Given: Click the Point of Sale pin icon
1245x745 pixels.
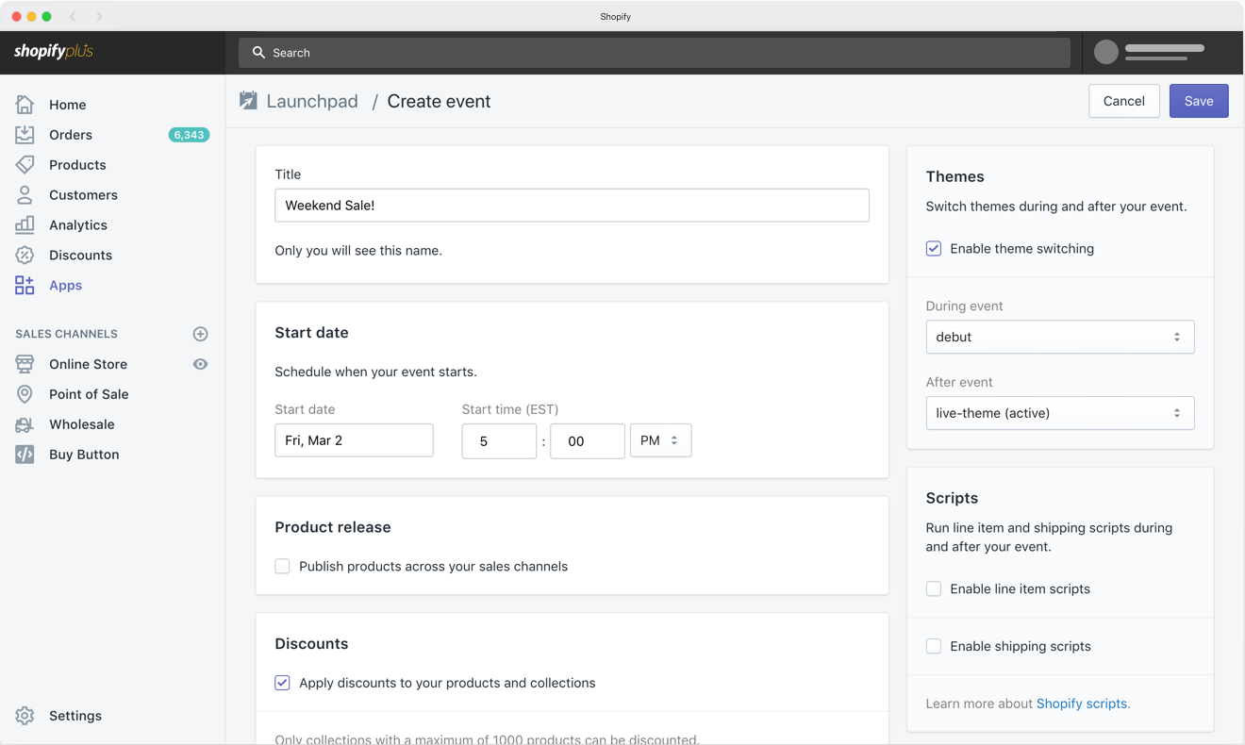Looking at the screenshot, I should 25,394.
